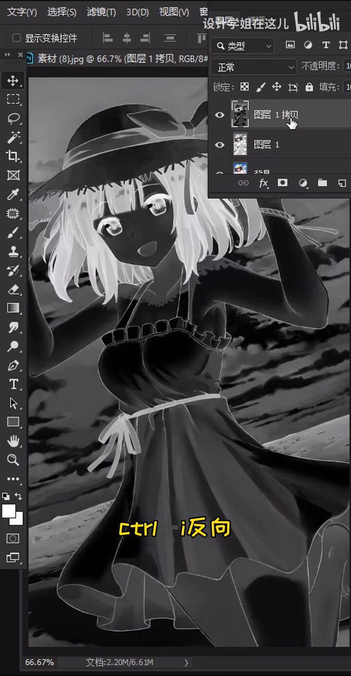Expand status bar info arrow

point(186,662)
